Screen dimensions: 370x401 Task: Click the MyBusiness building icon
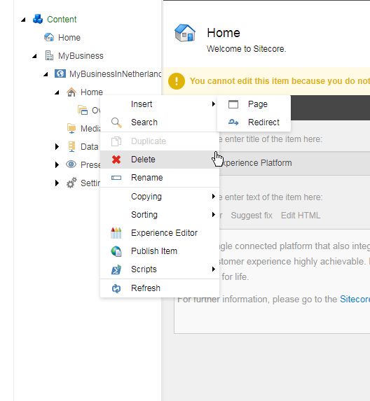(49, 55)
